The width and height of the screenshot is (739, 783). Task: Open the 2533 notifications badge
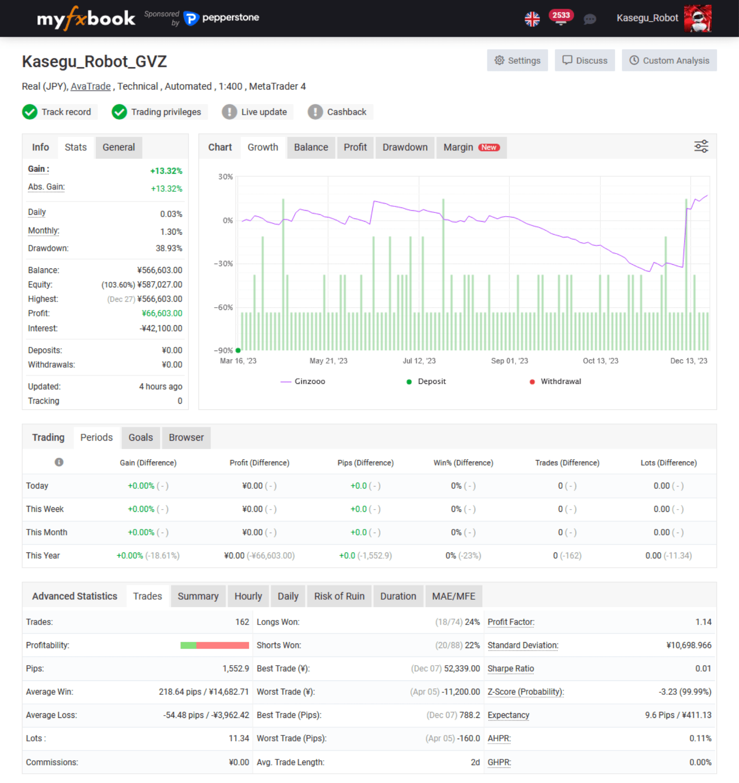(x=561, y=15)
